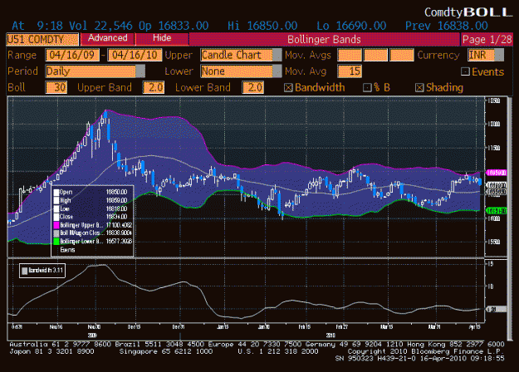519x372 pixels.
Task: Click the High value in legend
Action: 116,201
